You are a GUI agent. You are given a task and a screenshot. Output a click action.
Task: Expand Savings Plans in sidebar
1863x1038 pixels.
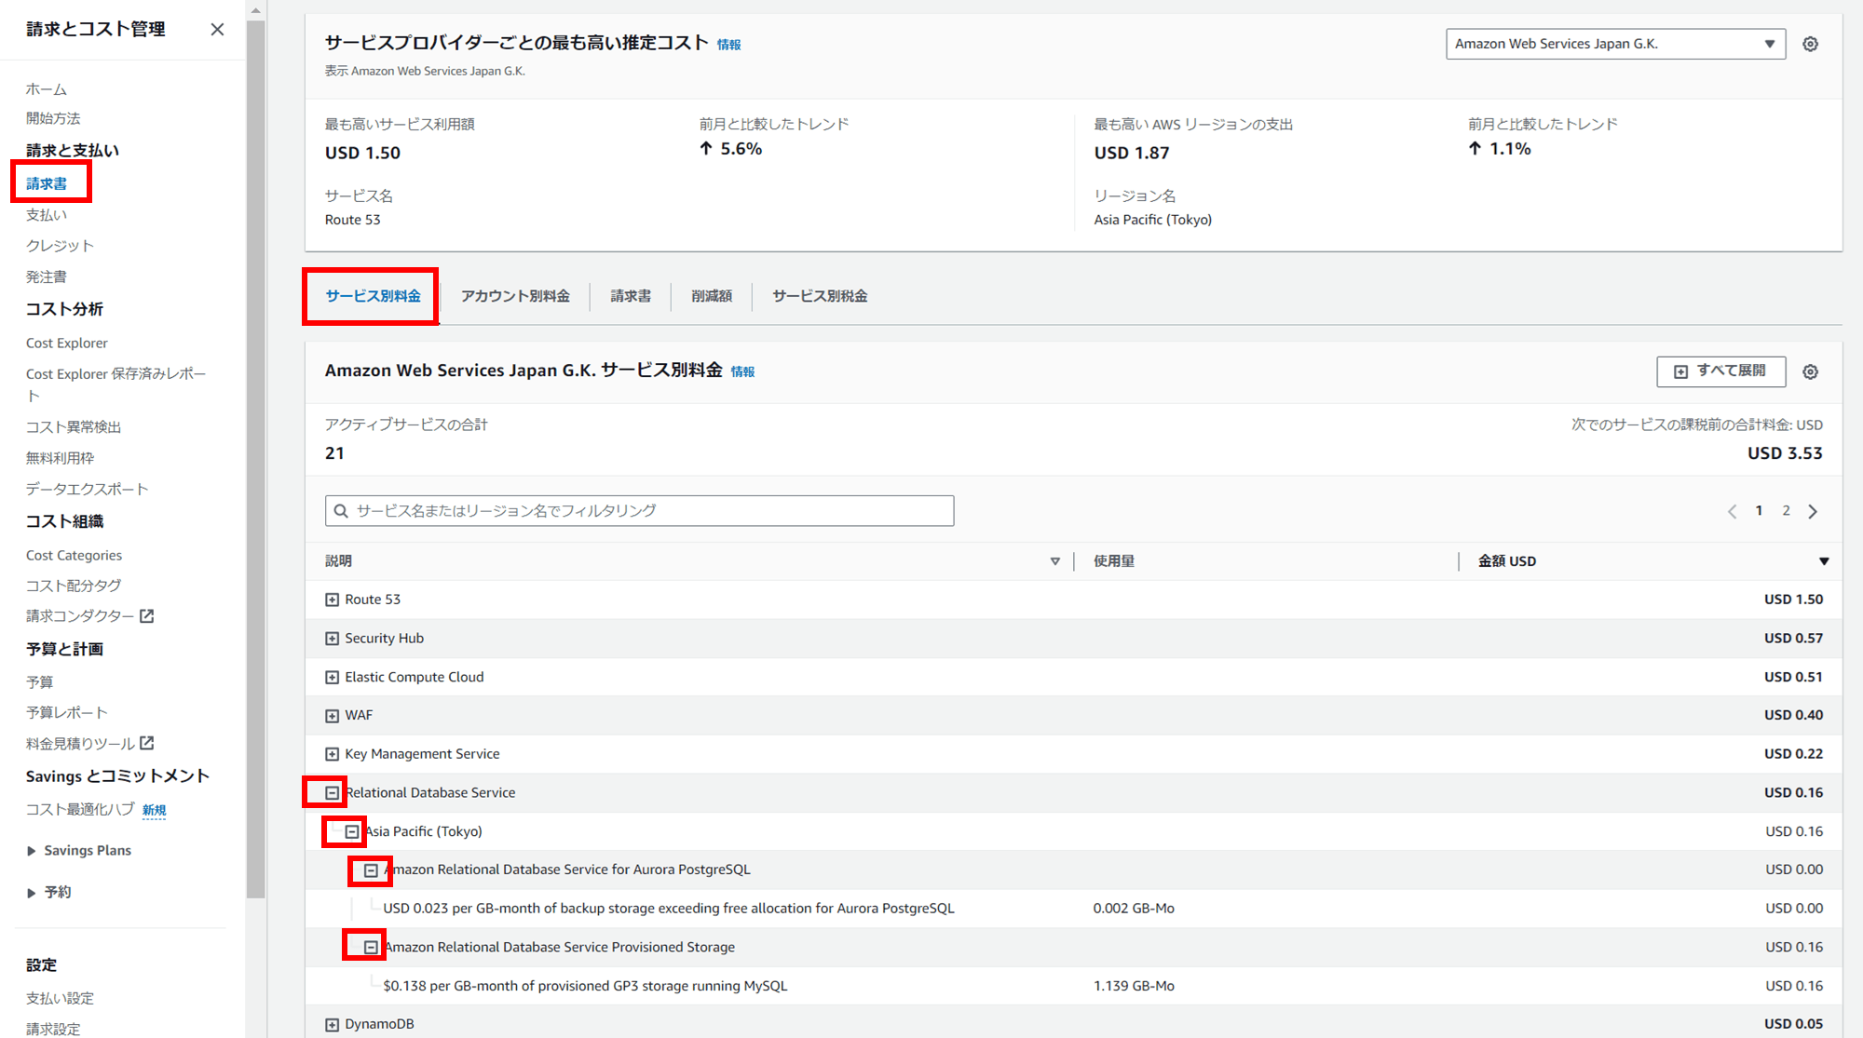(x=32, y=851)
